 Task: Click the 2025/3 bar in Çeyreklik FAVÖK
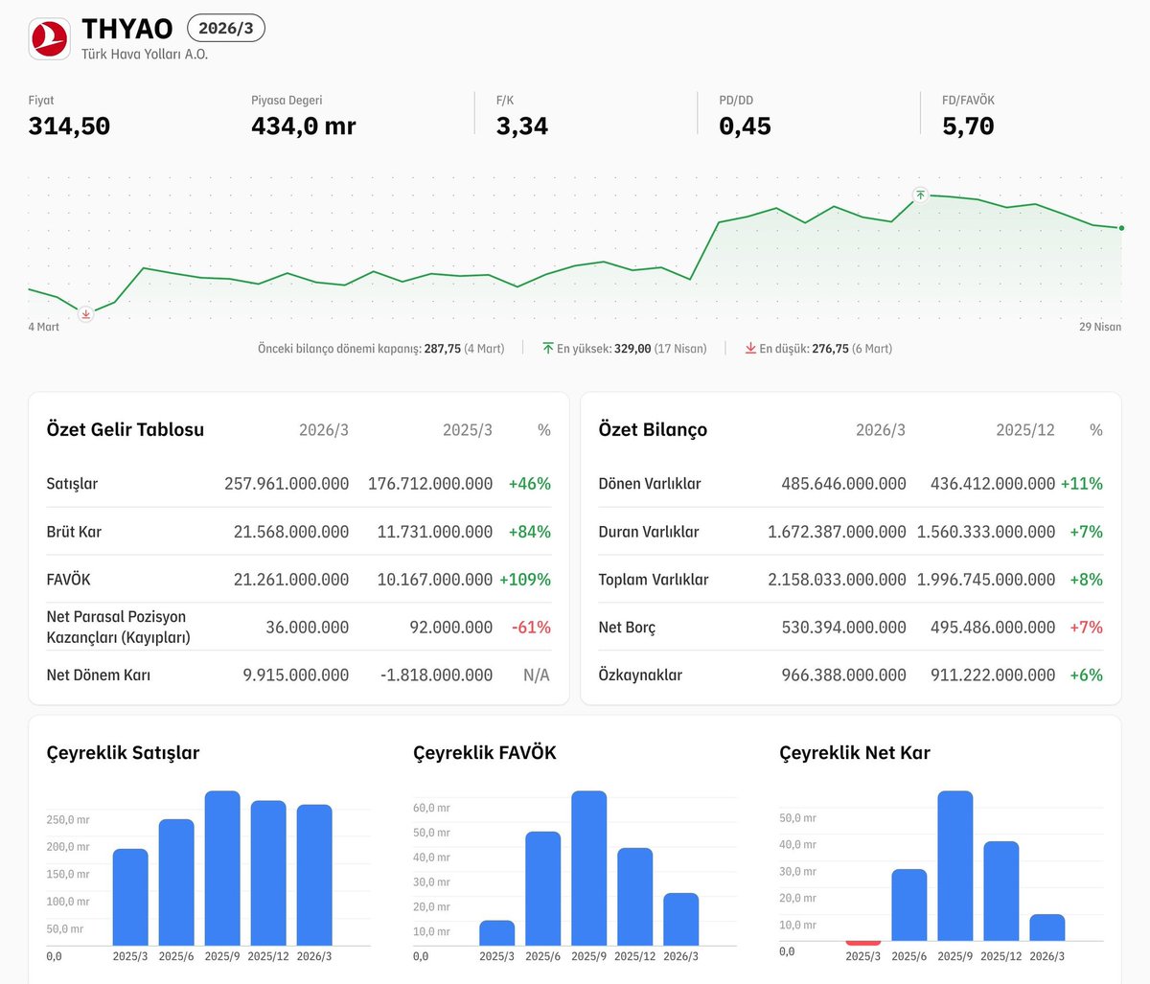pyautogui.click(x=497, y=932)
